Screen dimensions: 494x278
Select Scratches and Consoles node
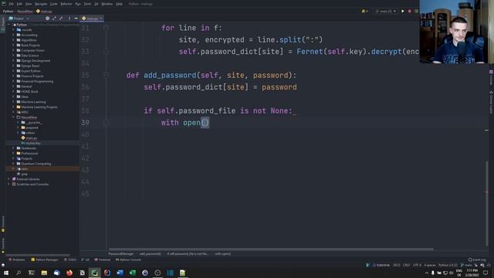[32, 184]
